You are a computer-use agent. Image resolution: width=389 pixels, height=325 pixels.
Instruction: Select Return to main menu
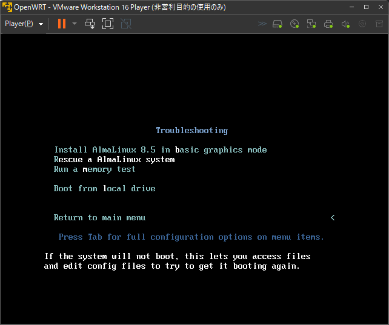point(99,217)
